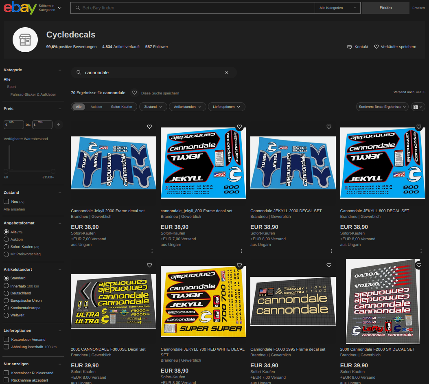Select Weltweit item location
The image size is (429, 384).
pos(6,315)
